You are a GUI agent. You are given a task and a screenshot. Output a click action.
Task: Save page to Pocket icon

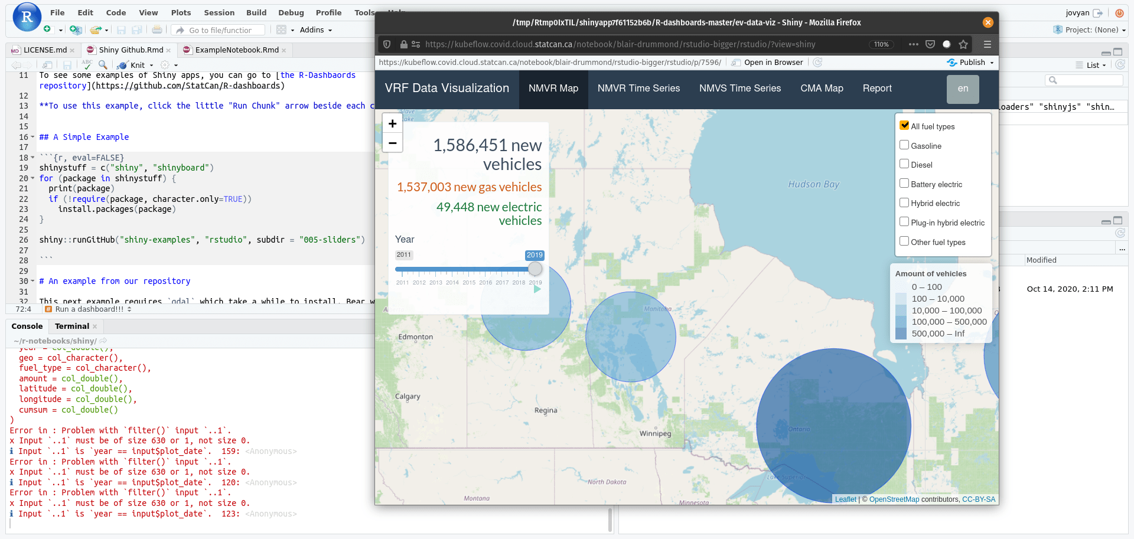(x=930, y=44)
